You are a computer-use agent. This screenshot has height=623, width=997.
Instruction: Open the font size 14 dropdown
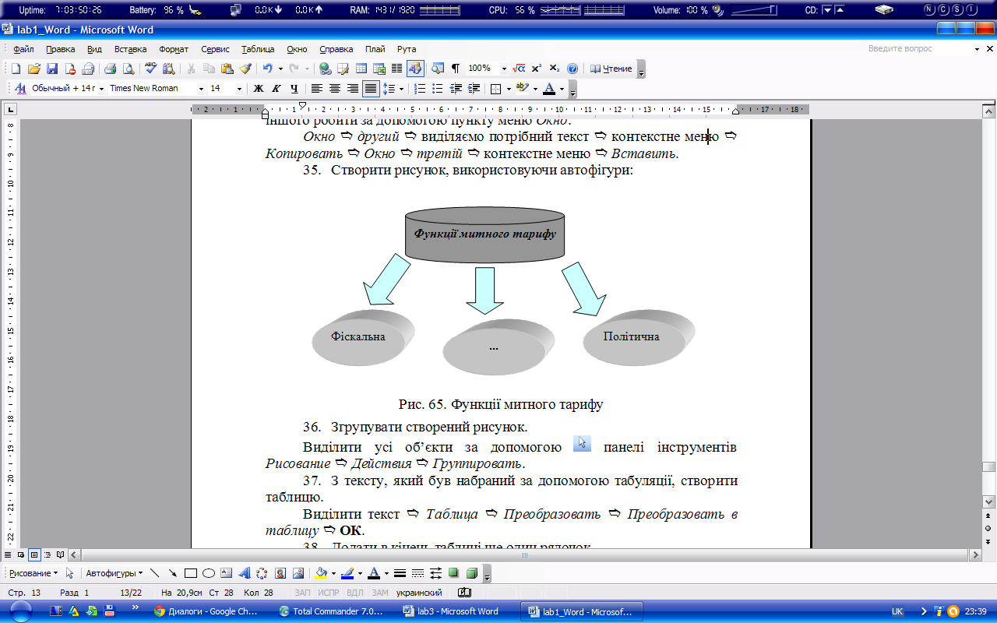click(239, 89)
